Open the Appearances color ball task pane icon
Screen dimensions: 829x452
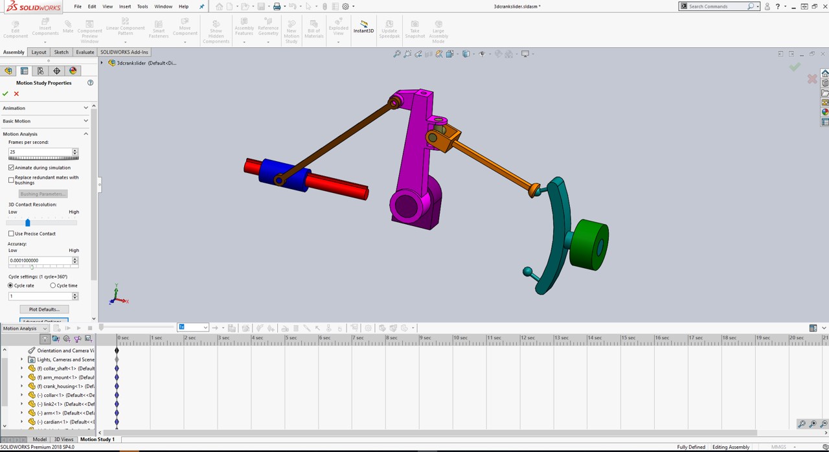tap(825, 112)
